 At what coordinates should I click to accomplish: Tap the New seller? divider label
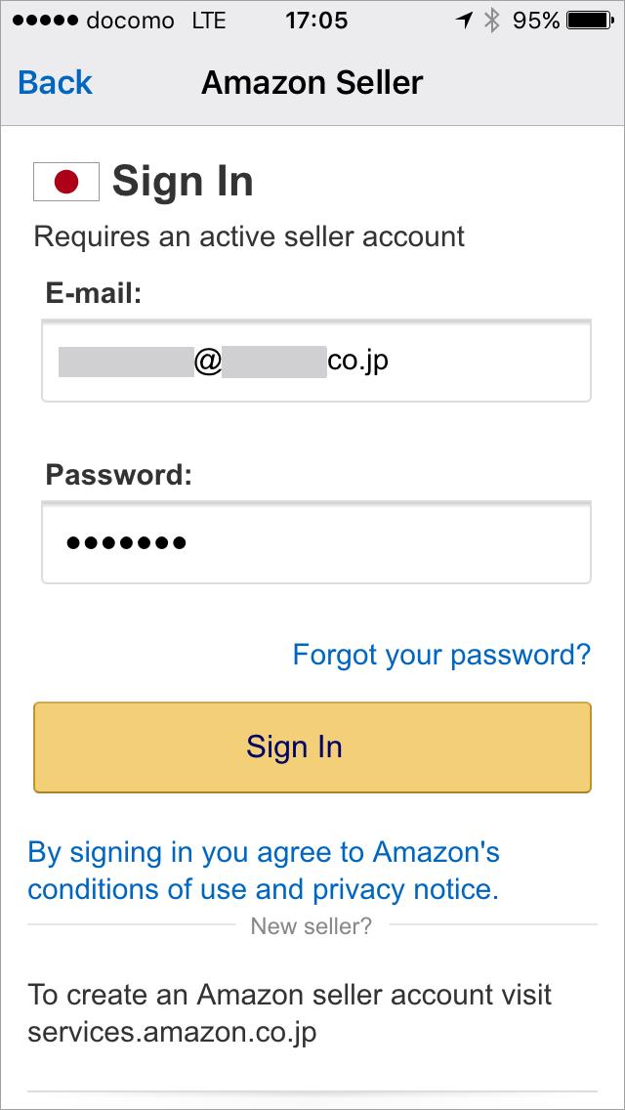pos(312,926)
